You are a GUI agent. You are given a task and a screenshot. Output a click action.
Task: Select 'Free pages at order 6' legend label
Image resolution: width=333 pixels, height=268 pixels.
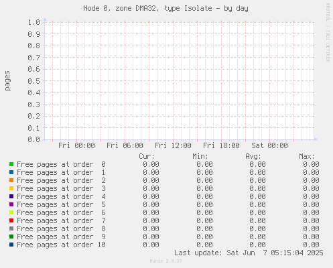pos(61,213)
